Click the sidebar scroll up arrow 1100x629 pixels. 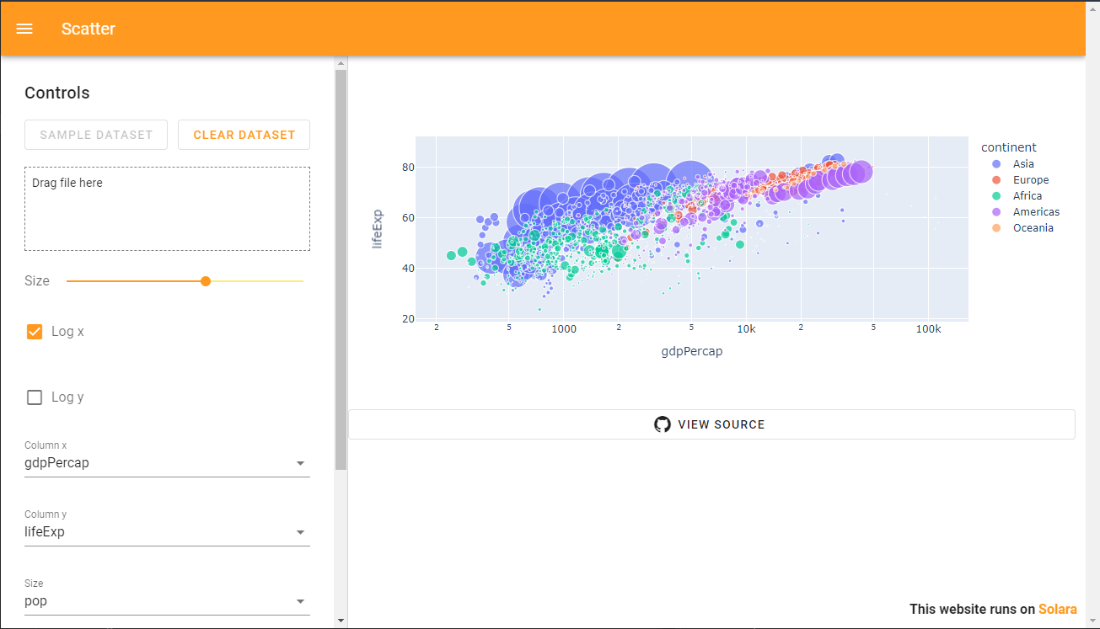(341, 63)
